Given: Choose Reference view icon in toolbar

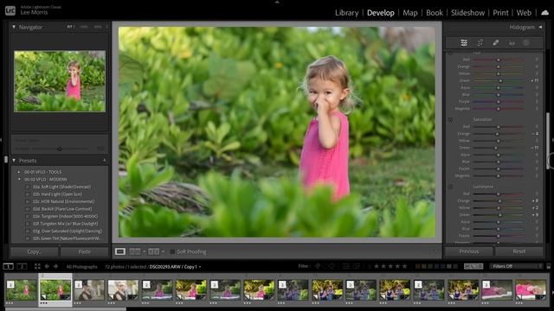Looking at the screenshot, I should click(135, 251).
